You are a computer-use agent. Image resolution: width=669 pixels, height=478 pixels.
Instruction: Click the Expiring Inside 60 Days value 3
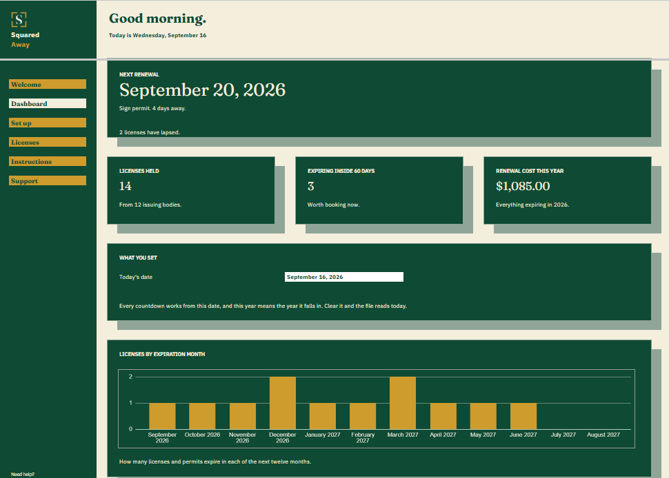click(310, 186)
